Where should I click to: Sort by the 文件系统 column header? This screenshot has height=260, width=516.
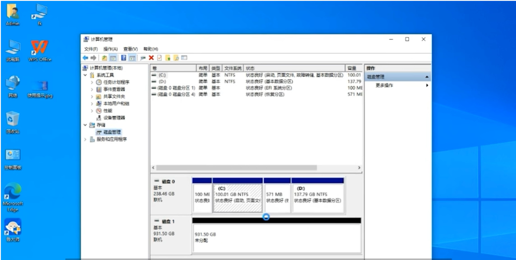tap(233, 68)
